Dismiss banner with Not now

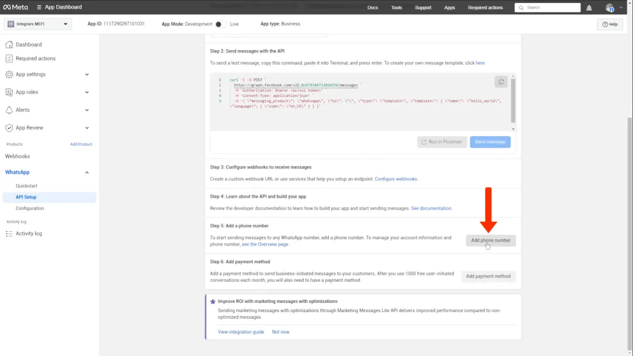click(x=281, y=332)
